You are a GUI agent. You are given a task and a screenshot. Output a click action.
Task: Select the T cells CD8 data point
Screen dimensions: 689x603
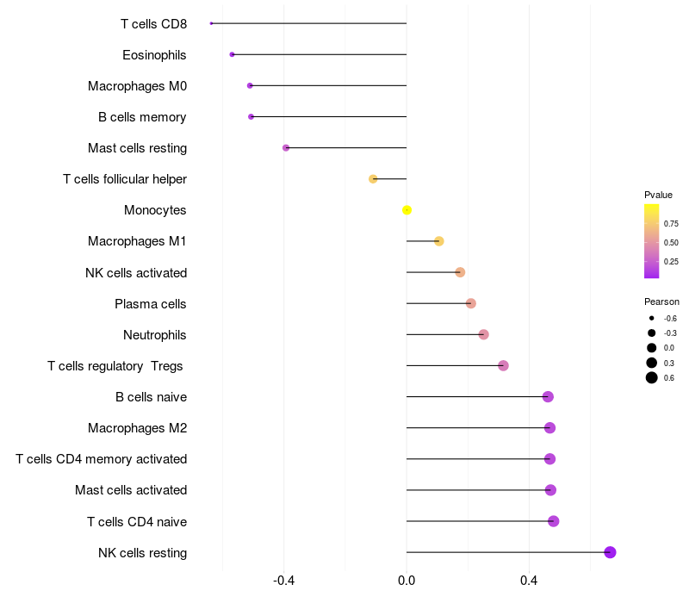(x=211, y=23)
